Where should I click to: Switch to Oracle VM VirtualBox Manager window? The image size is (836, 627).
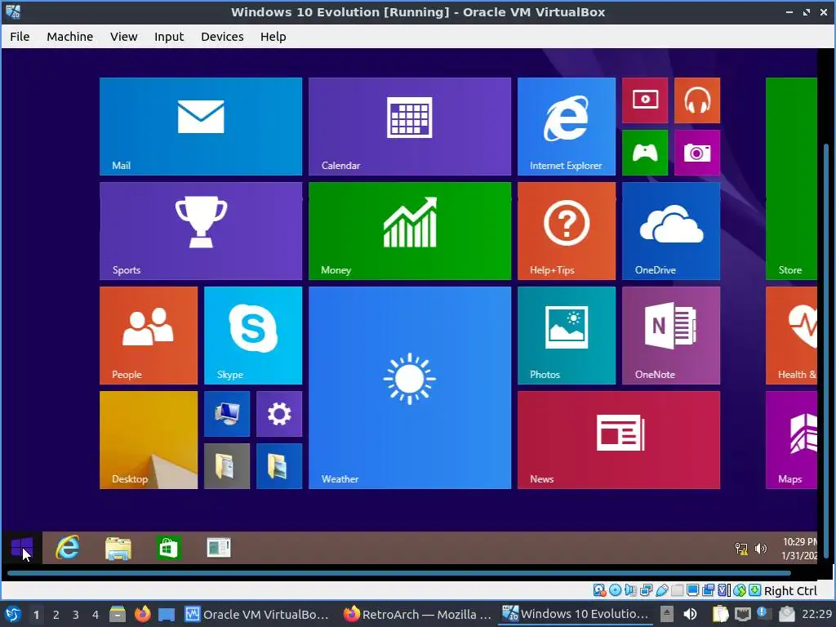click(x=256, y=614)
